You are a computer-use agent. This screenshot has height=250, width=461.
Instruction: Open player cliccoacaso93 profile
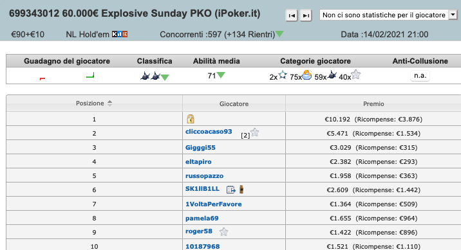click(209, 132)
